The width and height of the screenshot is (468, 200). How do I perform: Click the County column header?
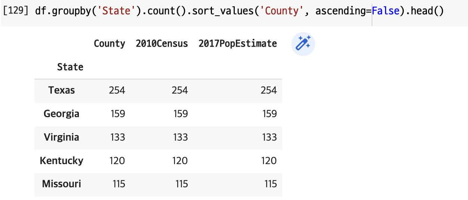click(x=110, y=44)
